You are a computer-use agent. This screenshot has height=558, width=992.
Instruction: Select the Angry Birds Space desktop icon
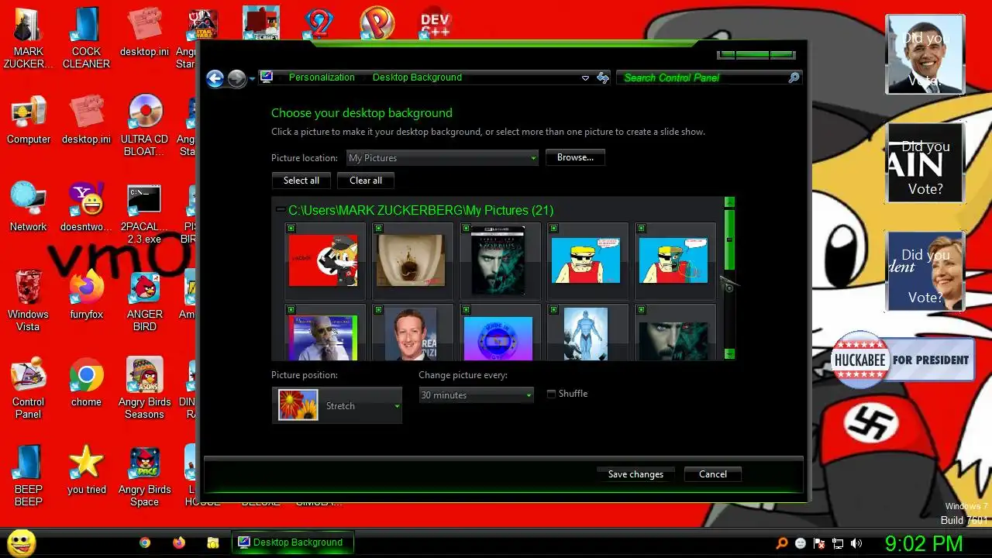145,476
